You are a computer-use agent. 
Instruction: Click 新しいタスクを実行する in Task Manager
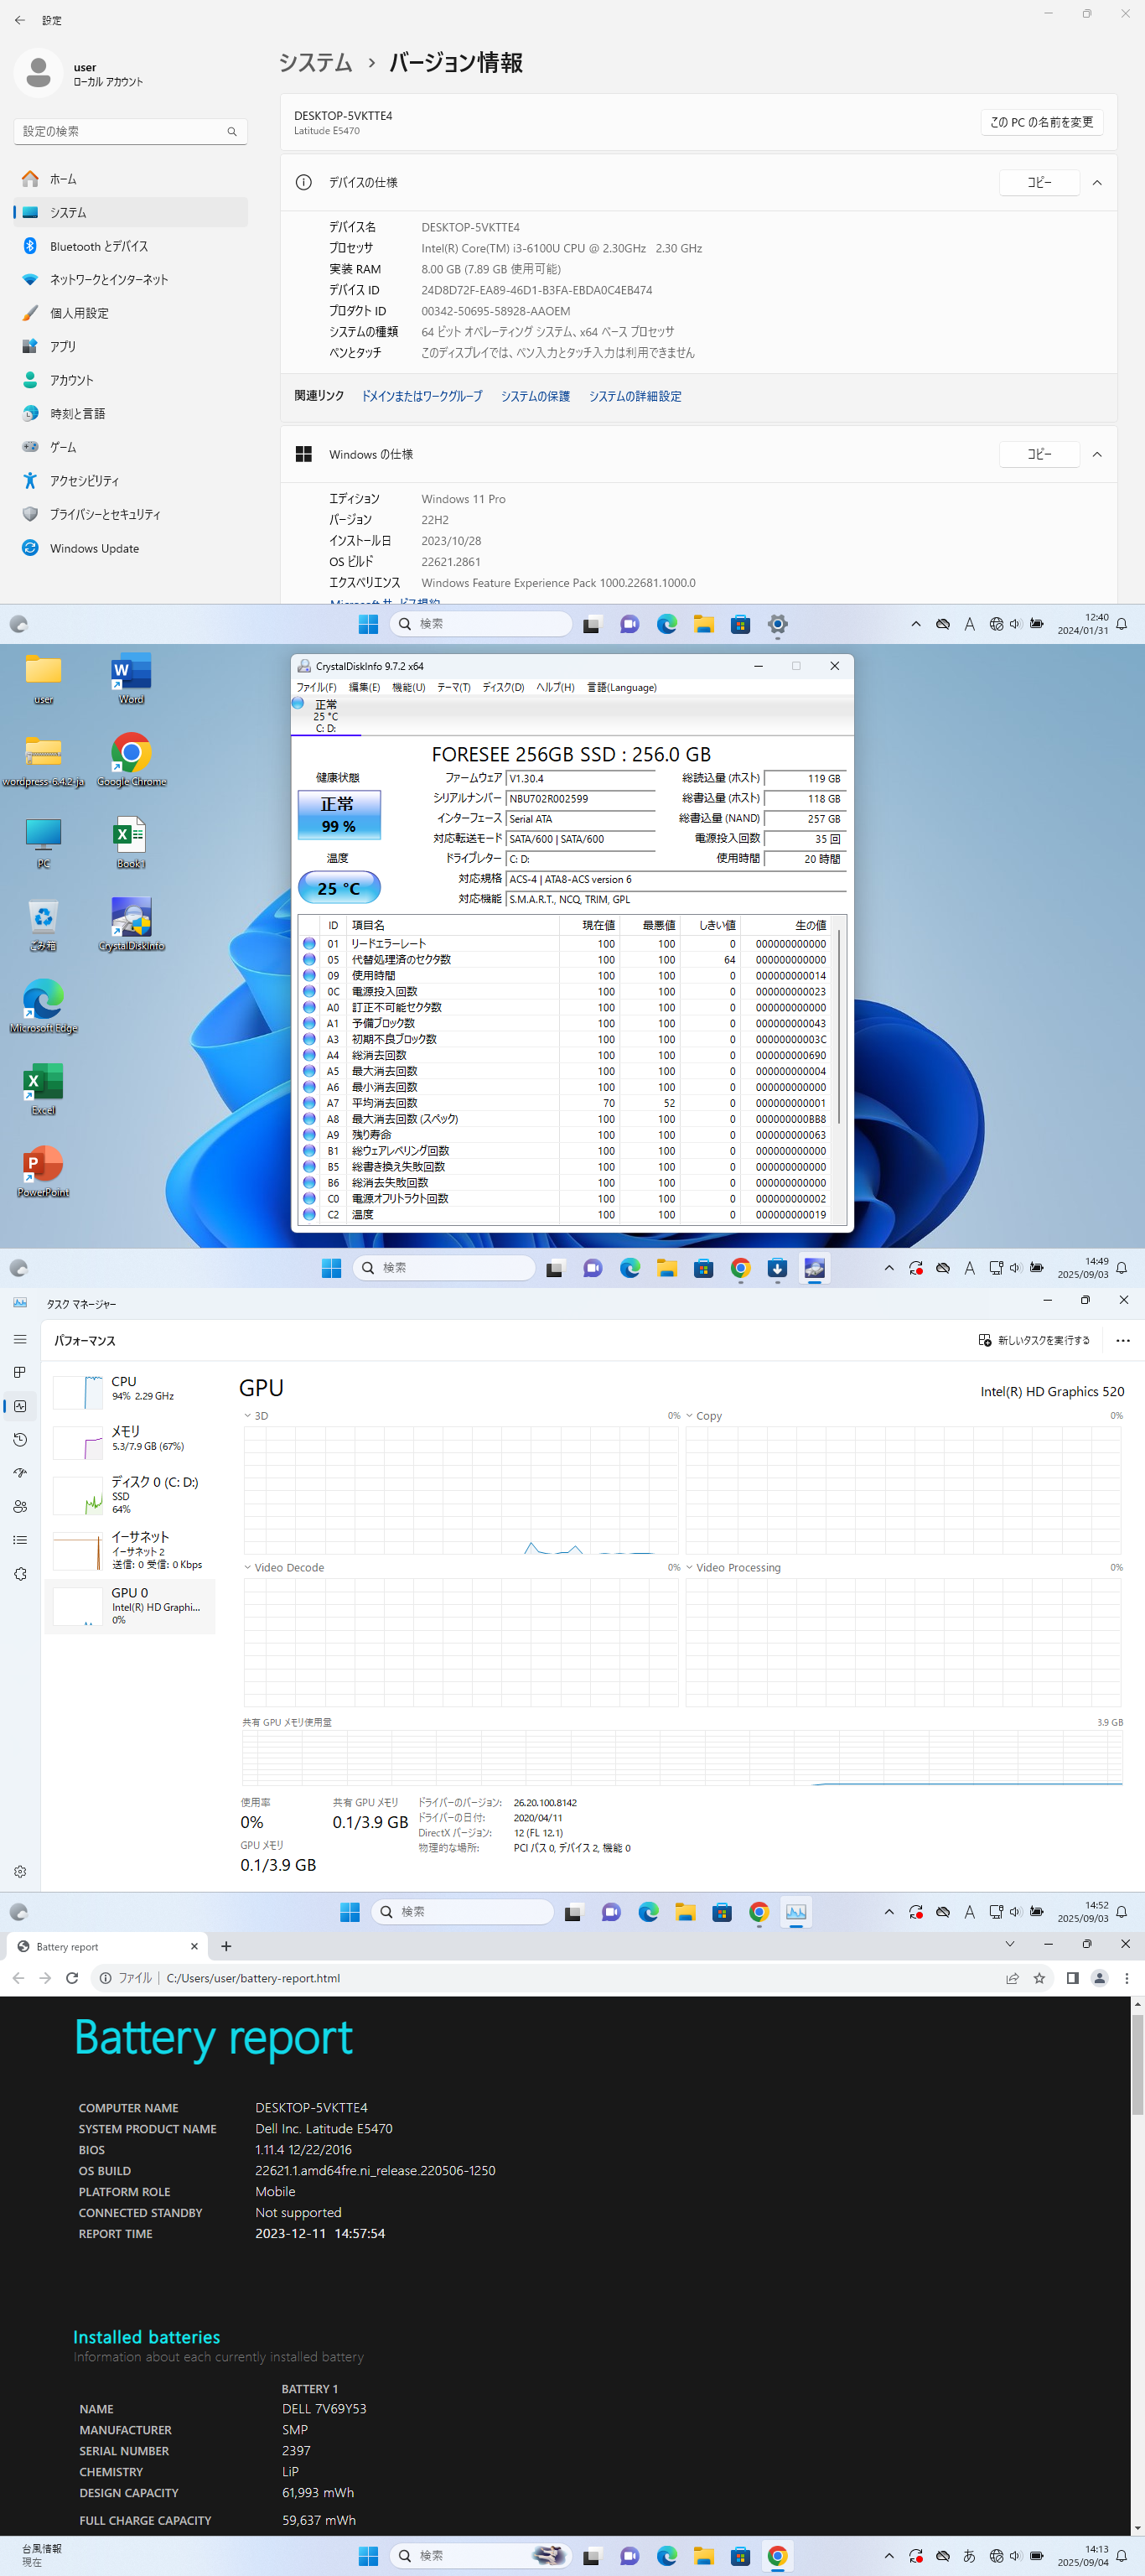tap(1034, 1340)
